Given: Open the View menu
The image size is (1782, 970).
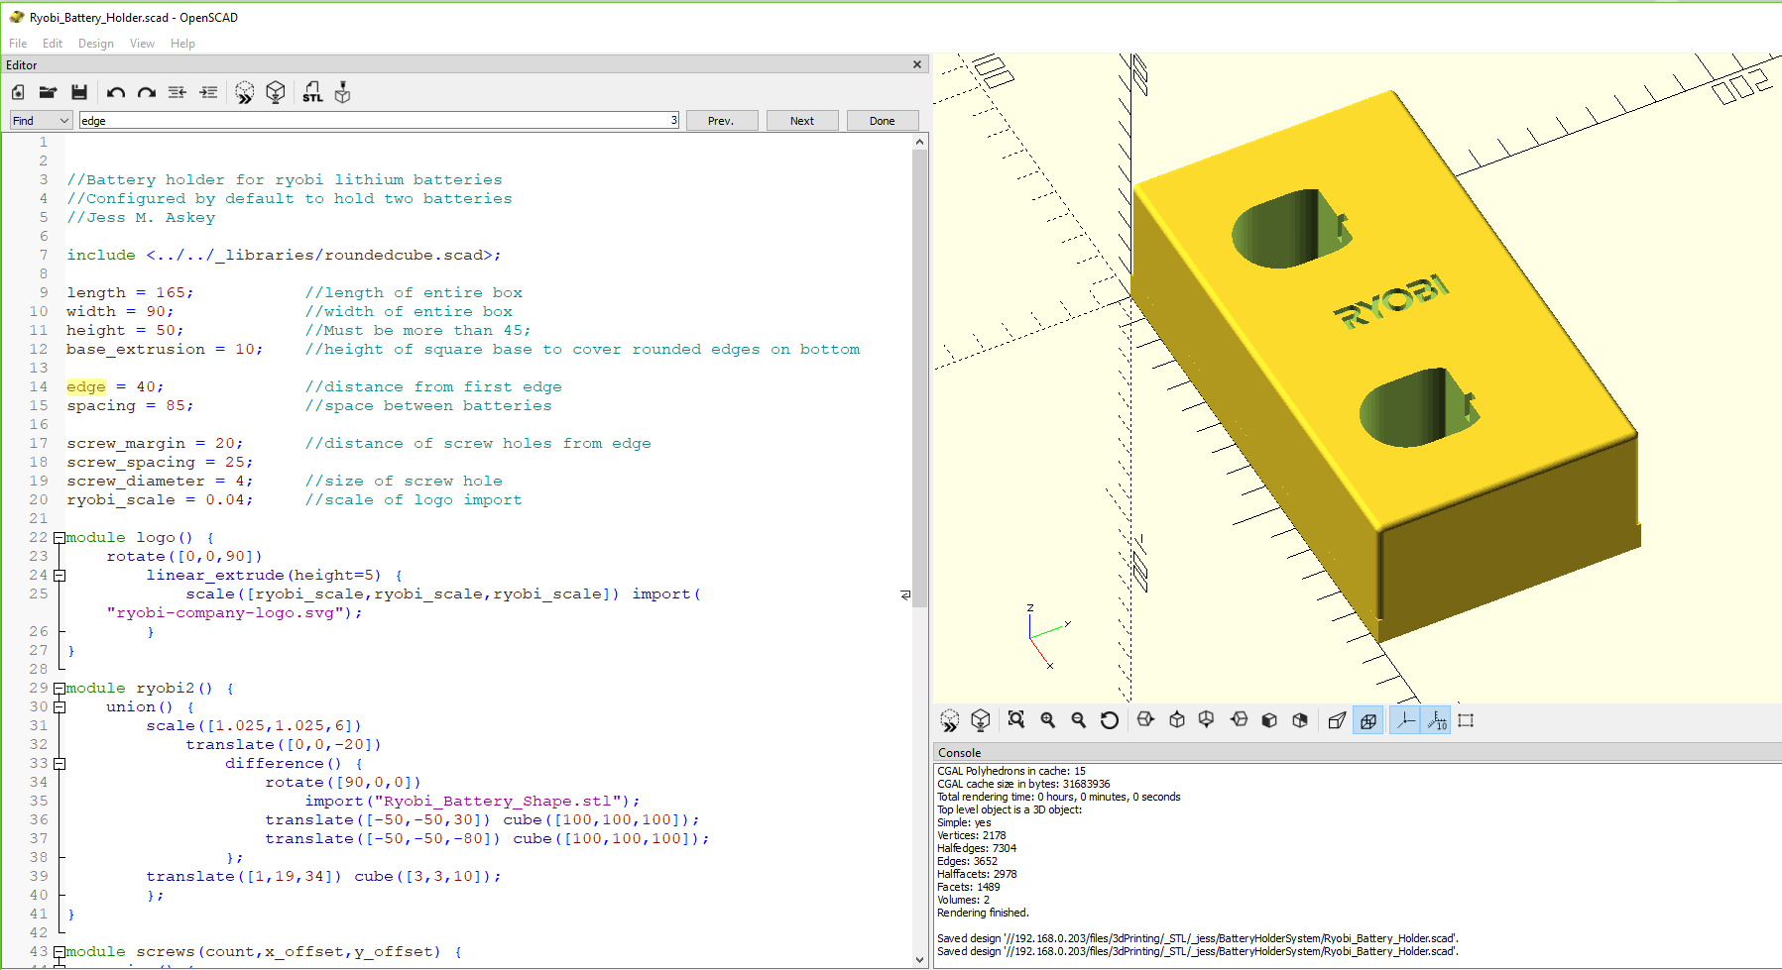Looking at the screenshot, I should [142, 44].
